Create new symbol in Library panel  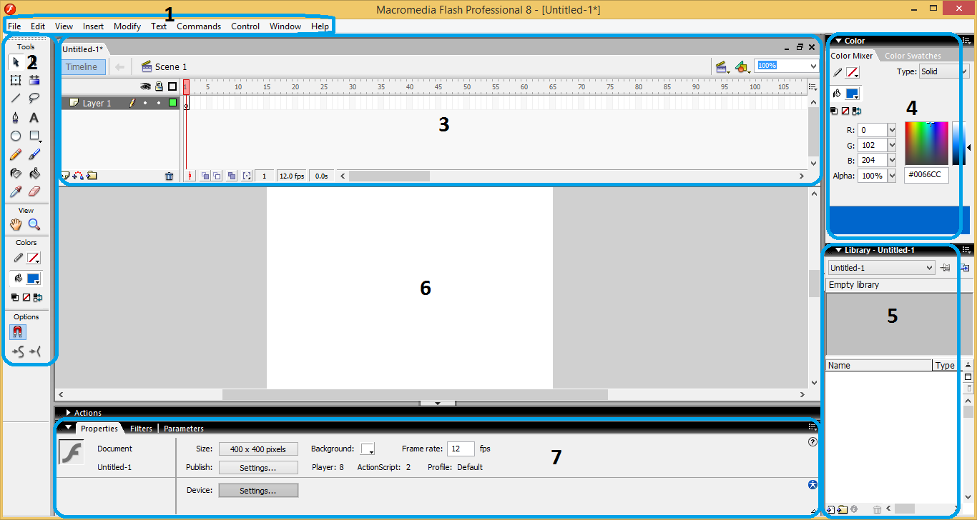click(832, 509)
